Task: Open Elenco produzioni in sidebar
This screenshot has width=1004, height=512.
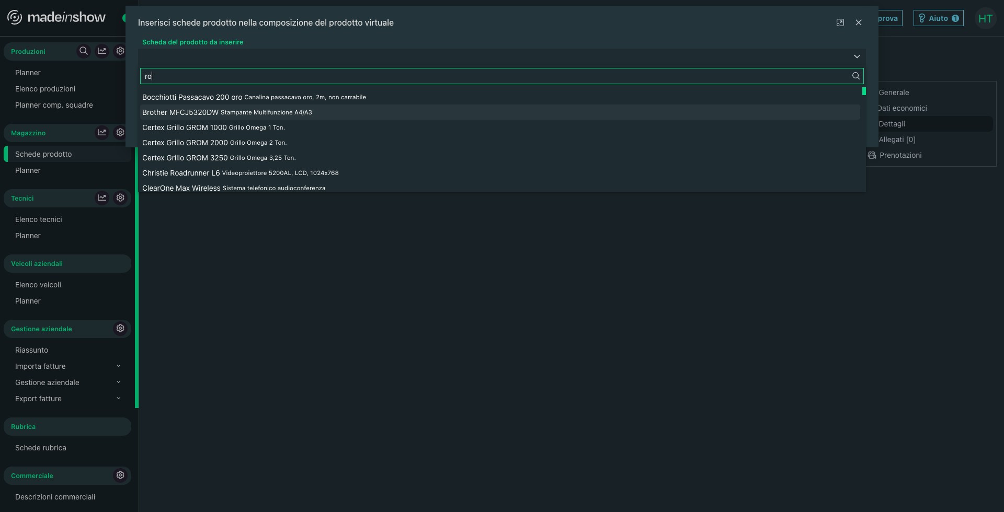Action: pos(45,89)
